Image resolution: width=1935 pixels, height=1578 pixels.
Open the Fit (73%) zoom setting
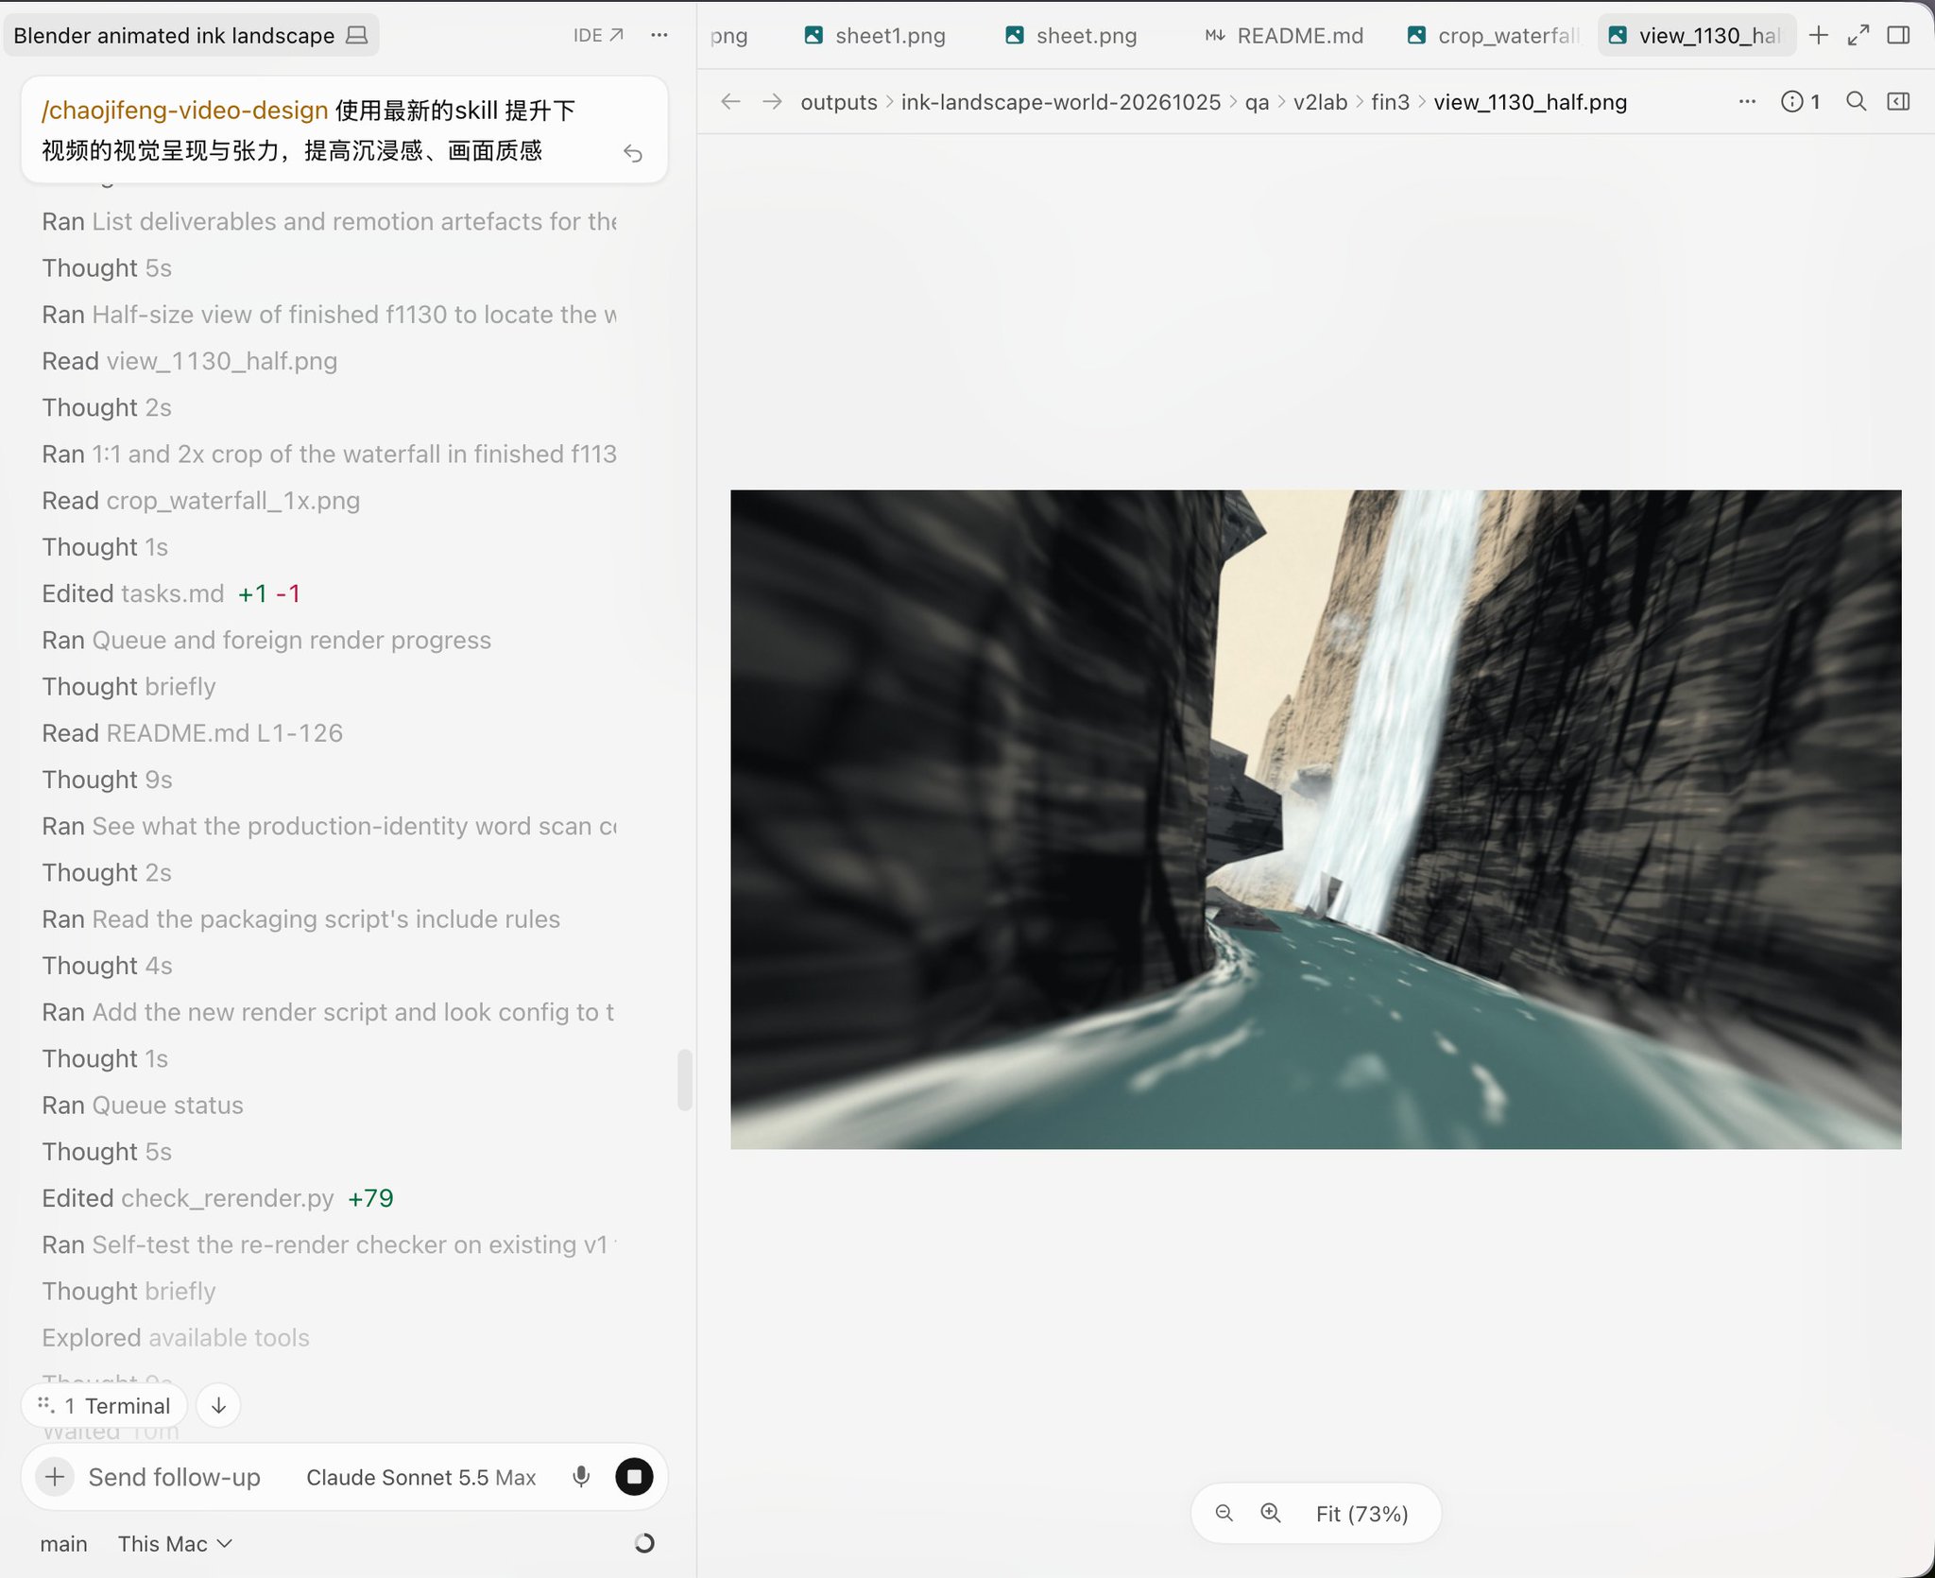pos(1361,1514)
